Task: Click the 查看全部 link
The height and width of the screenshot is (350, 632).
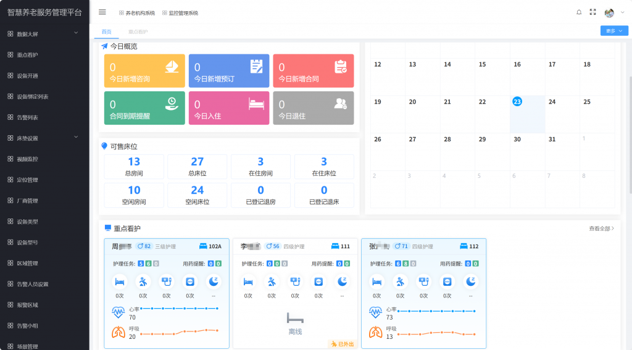Action: (601, 228)
